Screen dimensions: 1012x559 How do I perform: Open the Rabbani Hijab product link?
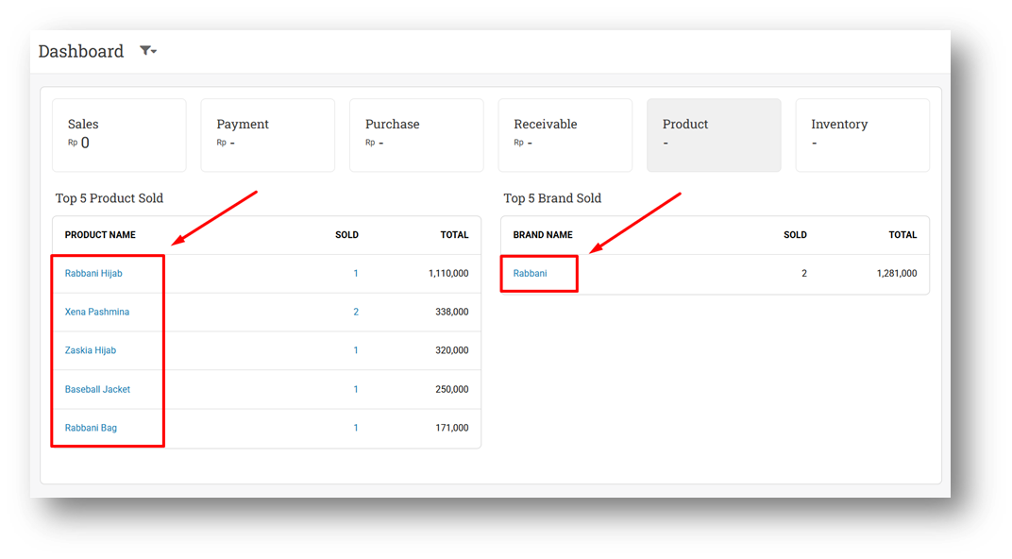pos(93,274)
